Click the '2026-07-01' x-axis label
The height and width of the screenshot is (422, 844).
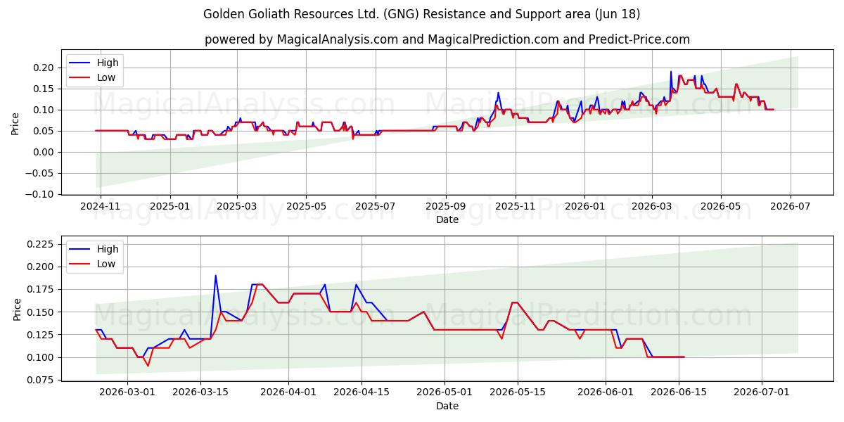pyautogui.click(x=762, y=392)
